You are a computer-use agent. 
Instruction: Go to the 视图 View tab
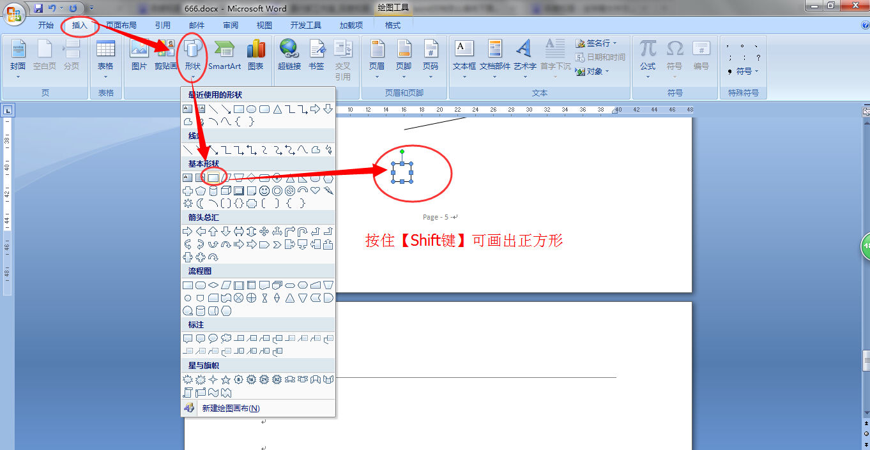point(264,26)
